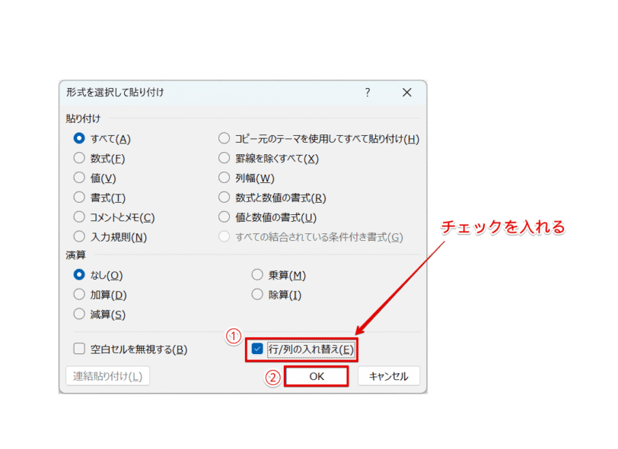The height and width of the screenshot is (449, 618).
Task: Choose the 値(V) paste option
Action: [x=79, y=178]
